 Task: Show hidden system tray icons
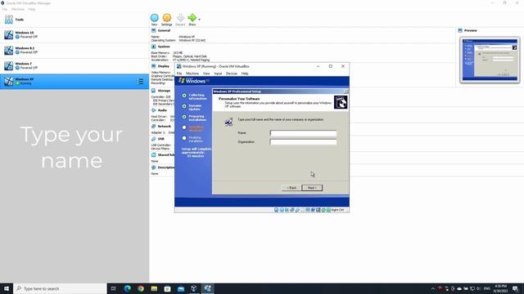tap(433, 288)
